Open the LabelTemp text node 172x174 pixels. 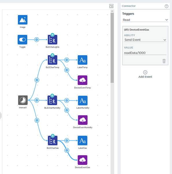coord(82,60)
